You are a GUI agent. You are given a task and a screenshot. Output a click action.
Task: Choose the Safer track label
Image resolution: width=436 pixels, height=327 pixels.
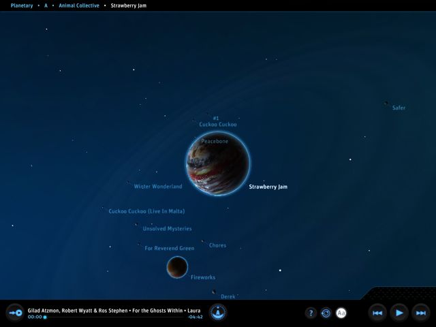pos(399,108)
